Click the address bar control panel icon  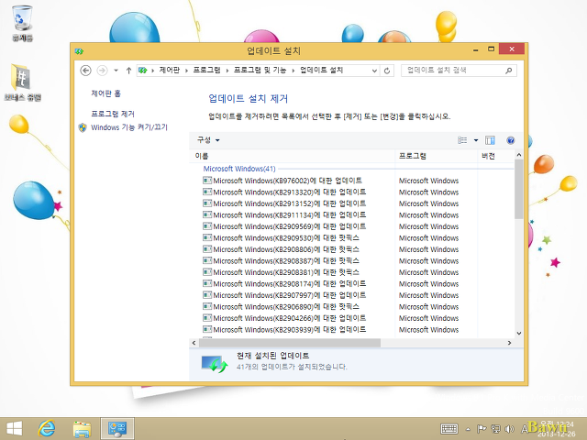(143, 71)
